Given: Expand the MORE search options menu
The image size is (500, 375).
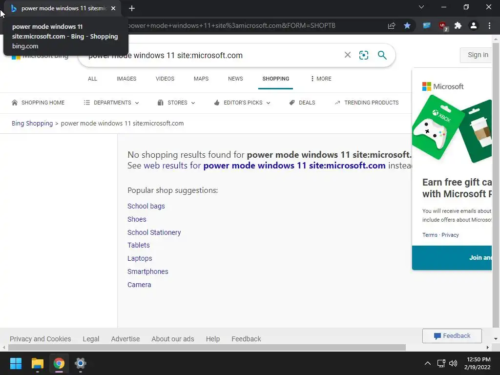Looking at the screenshot, I should click(321, 79).
